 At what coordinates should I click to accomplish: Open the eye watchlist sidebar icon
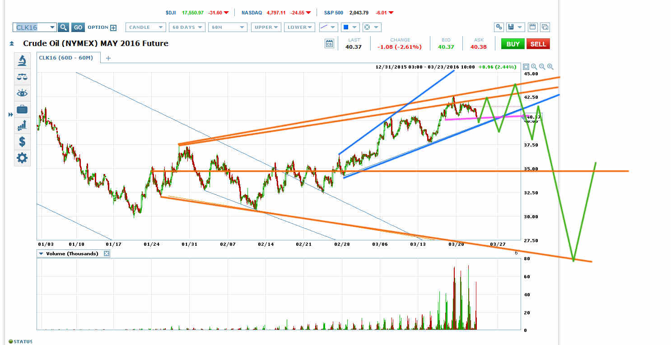(x=22, y=93)
